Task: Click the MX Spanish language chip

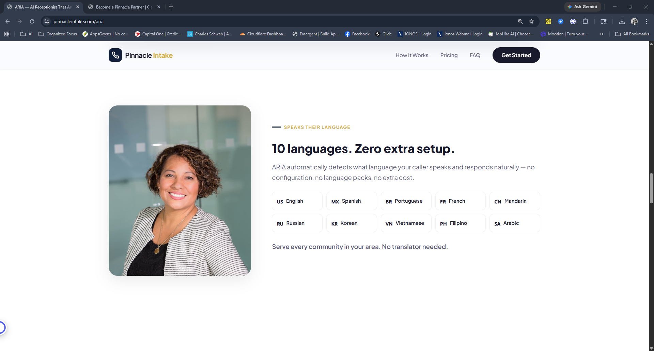Action: tap(352, 201)
